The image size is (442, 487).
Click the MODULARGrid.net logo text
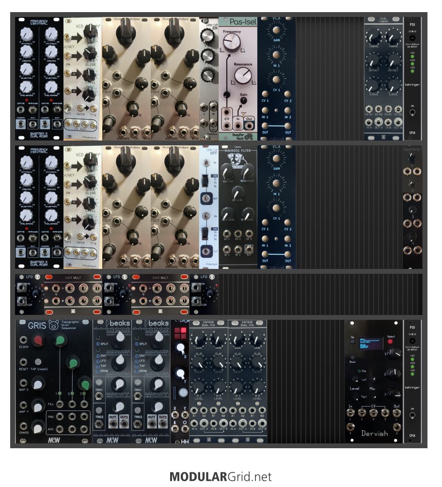pos(221,476)
